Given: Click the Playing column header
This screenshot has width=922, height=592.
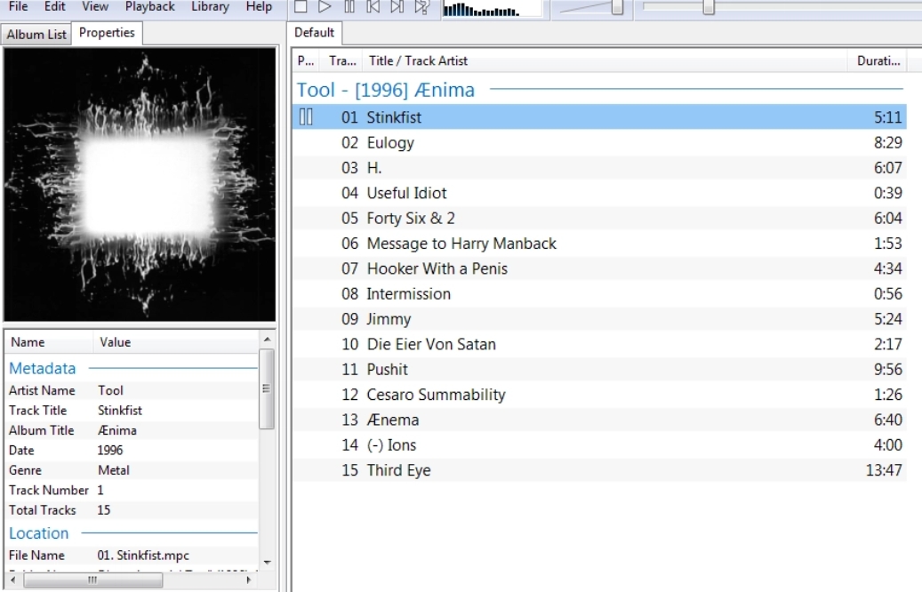Looking at the screenshot, I should [306, 60].
